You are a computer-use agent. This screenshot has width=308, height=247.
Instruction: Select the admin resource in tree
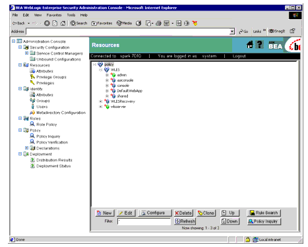pyautogui.click(x=121, y=75)
